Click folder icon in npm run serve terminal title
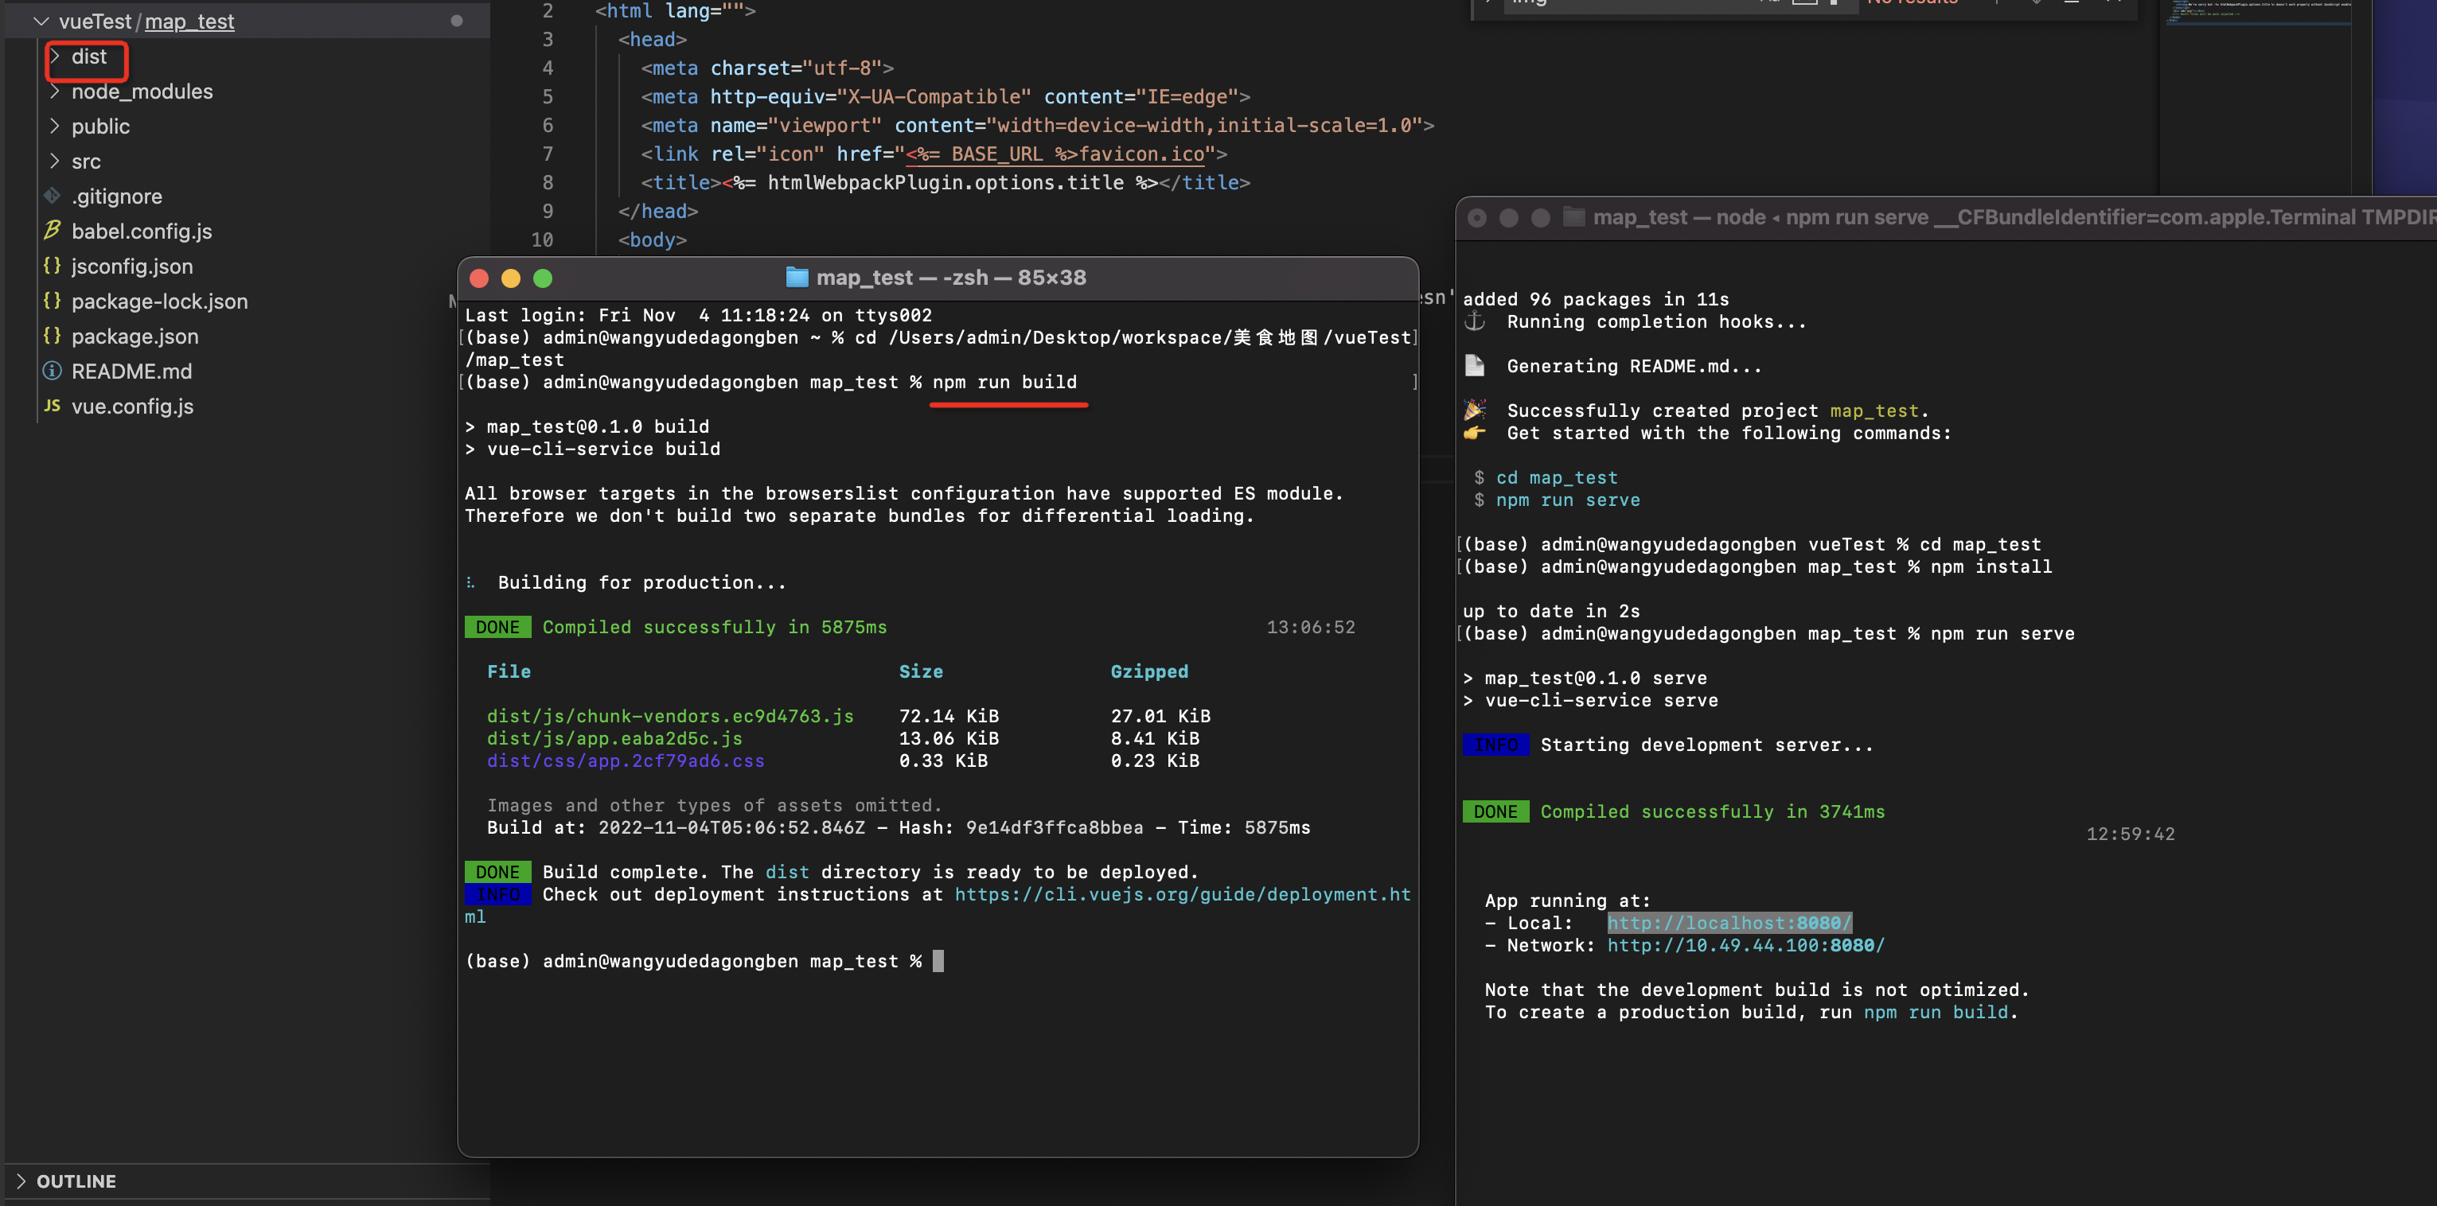Viewport: 2437px width, 1206px height. pos(1573,217)
